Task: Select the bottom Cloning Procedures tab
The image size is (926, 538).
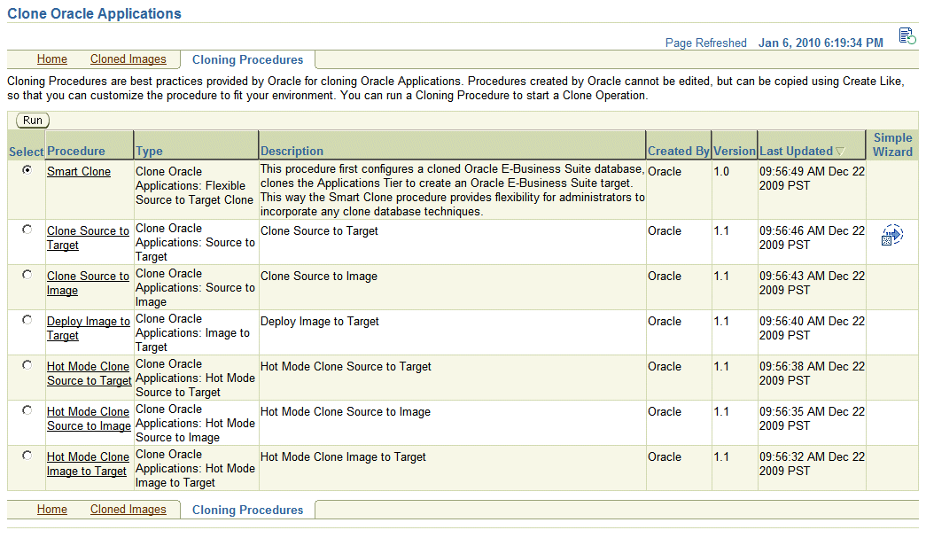Action: (247, 510)
